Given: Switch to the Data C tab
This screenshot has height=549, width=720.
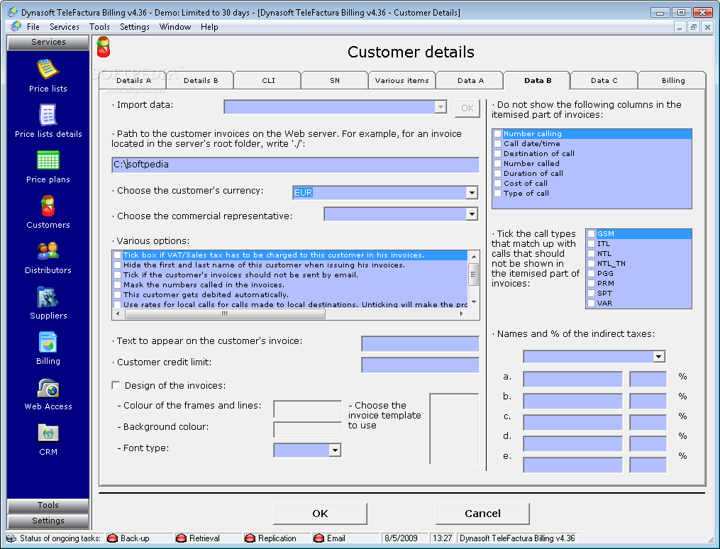Looking at the screenshot, I should point(604,81).
